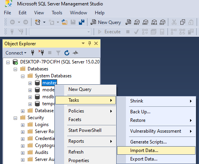Screen dimensions: 199x164
Task: Click the Navigate Forward arrow icon
Action: 26,22
